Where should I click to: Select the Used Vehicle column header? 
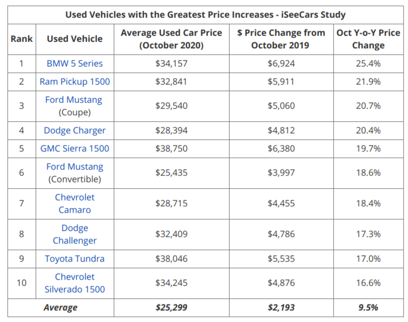75,39
